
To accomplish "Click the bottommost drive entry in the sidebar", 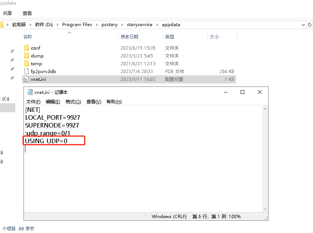I will 5,161.
